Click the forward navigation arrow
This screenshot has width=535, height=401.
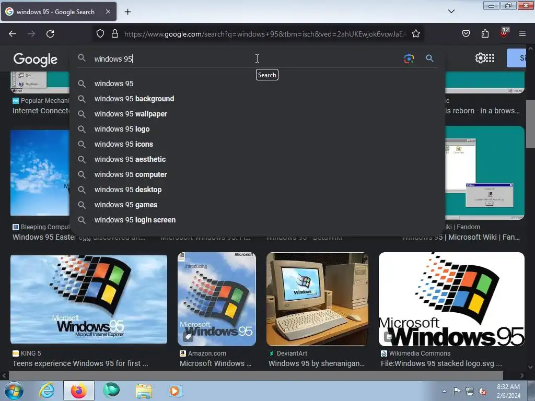31,34
